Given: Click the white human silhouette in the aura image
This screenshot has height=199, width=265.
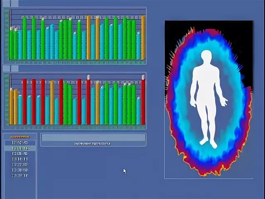Looking at the screenshot, I should tap(208, 99).
